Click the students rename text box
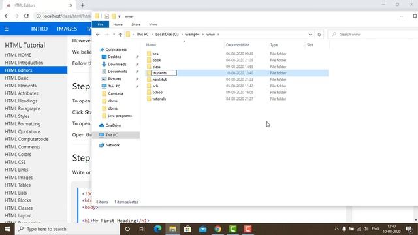 [164, 73]
